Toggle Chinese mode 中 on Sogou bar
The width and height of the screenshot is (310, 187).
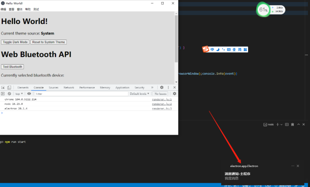pyautogui.click(x=212, y=50)
